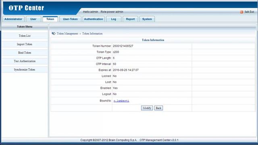Click the expiry date 2016-09-26 14:27:07
Screen dimensions: 258x145
click(126, 70)
